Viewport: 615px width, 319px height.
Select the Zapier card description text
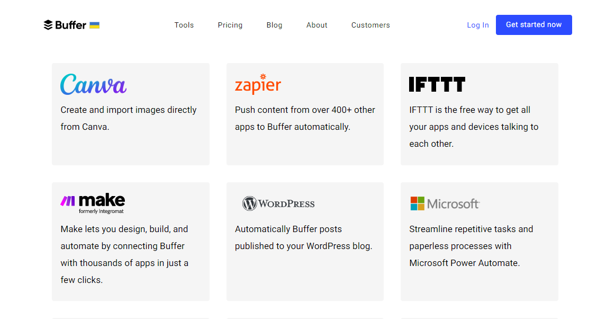pos(305,118)
